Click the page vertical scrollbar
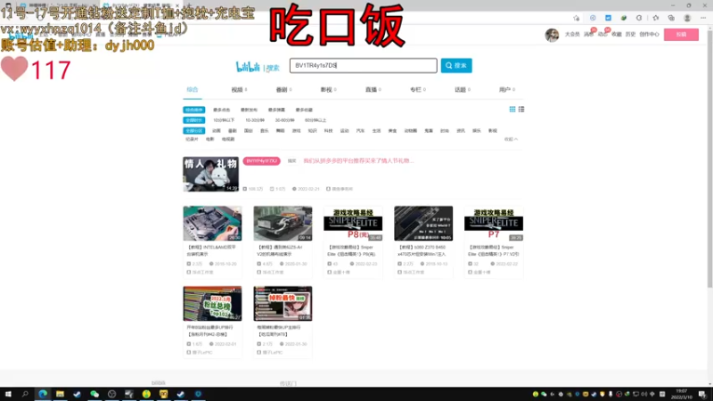This screenshot has width=713, height=401. coord(709,160)
